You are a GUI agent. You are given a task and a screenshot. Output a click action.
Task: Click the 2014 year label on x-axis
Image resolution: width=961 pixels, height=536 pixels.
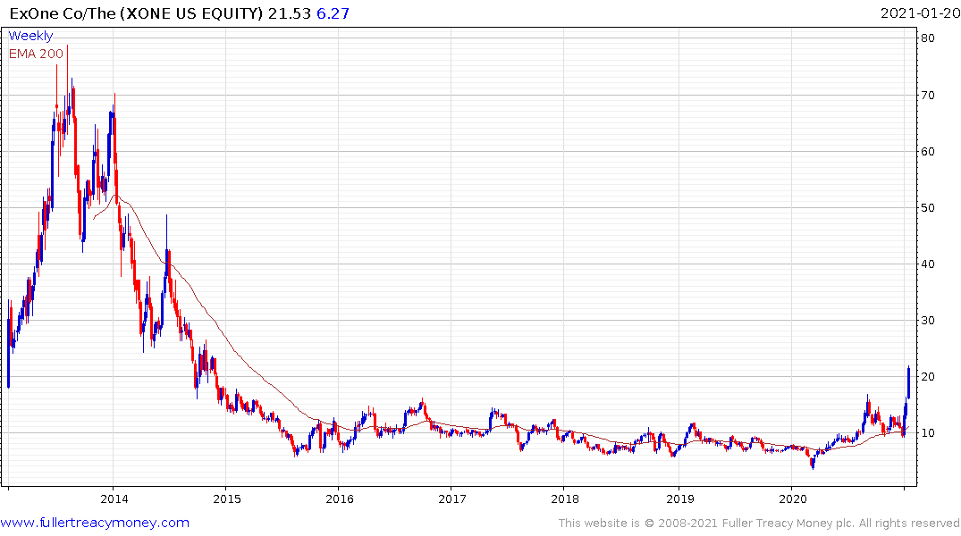[x=114, y=498]
